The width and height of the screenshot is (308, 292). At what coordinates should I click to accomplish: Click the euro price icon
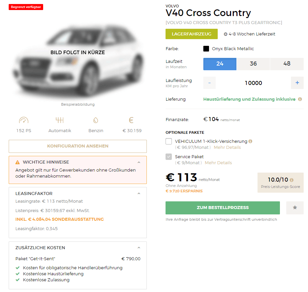click(x=131, y=120)
